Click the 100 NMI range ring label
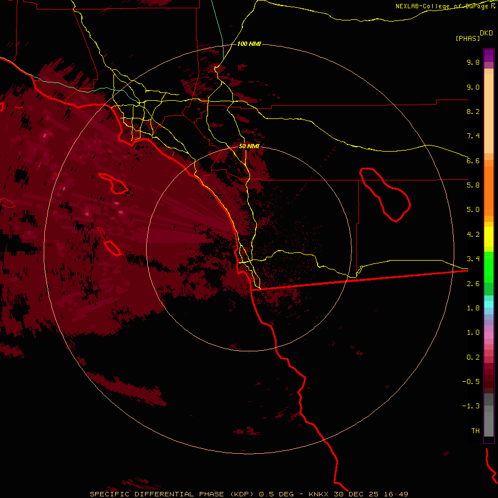This screenshot has width=498, height=498. [x=249, y=44]
